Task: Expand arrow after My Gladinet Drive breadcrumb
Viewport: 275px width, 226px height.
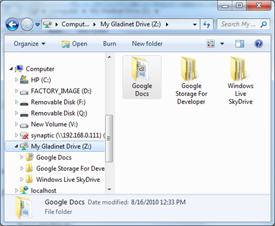Action: pyautogui.click(x=167, y=25)
